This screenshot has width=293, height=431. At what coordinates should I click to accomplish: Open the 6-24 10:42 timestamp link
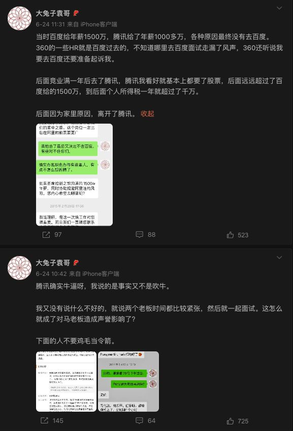[x=51, y=274]
